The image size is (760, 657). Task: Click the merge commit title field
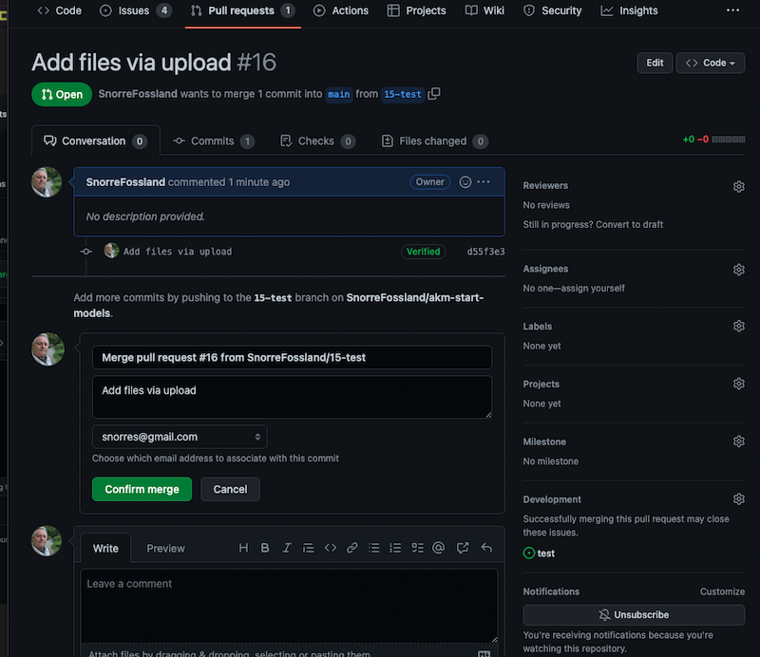pyautogui.click(x=292, y=358)
